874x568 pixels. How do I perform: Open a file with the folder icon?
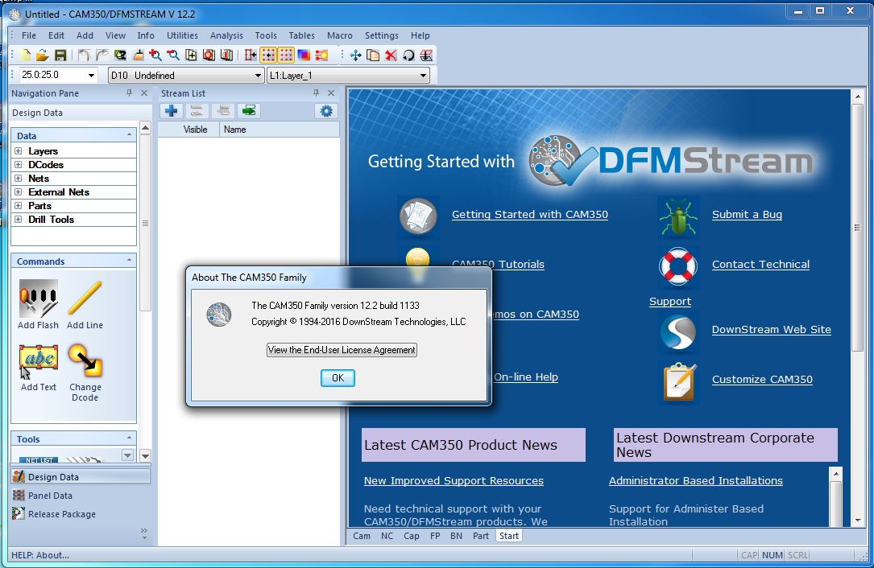click(43, 56)
